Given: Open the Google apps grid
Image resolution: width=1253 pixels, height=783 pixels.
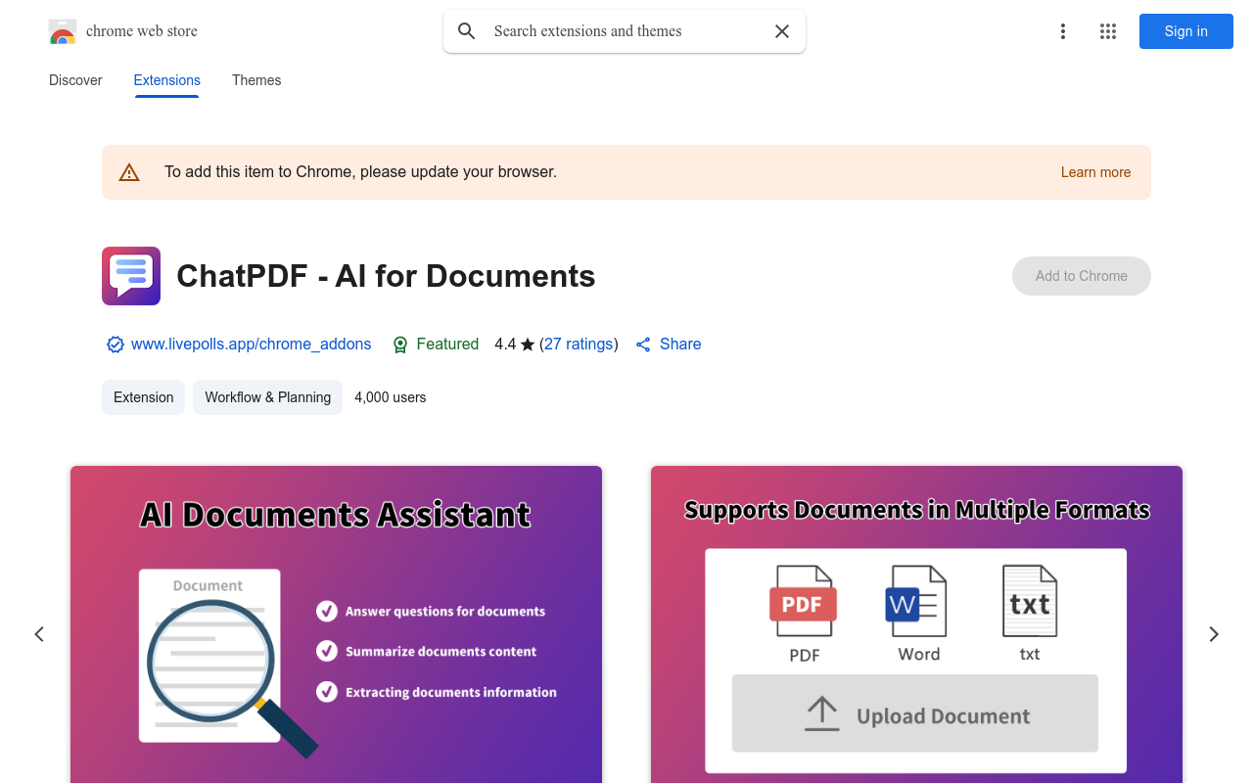Looking at the screenshot, I should 1108,31.
